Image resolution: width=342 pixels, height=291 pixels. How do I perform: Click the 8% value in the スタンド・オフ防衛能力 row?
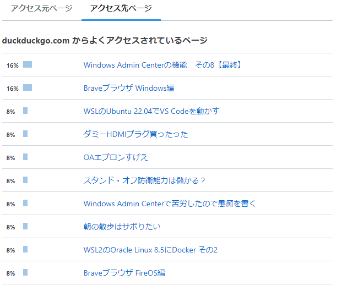click(10, 181)
